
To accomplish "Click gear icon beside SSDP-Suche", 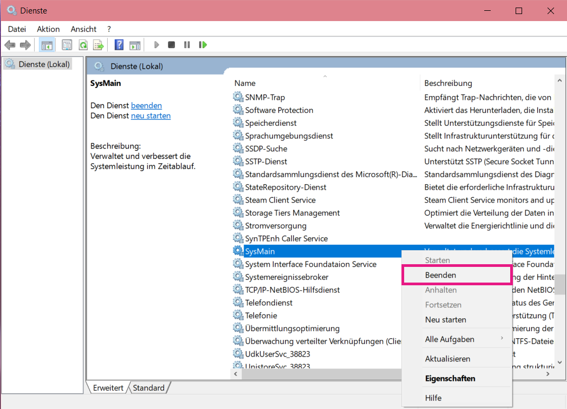I will [238, 148].
